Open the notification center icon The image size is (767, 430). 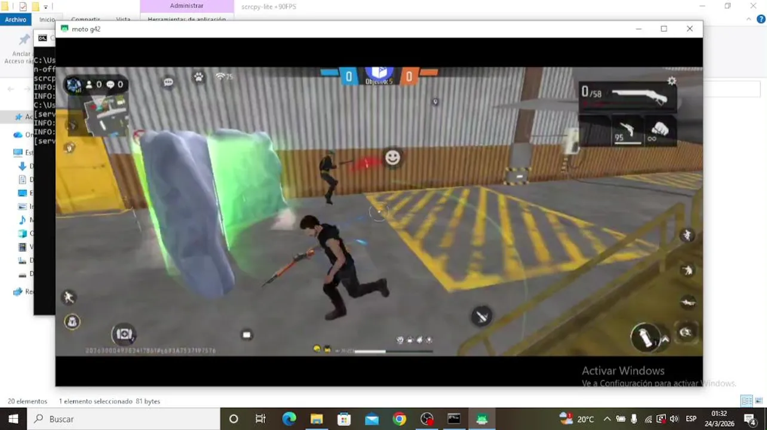point(750,419)
